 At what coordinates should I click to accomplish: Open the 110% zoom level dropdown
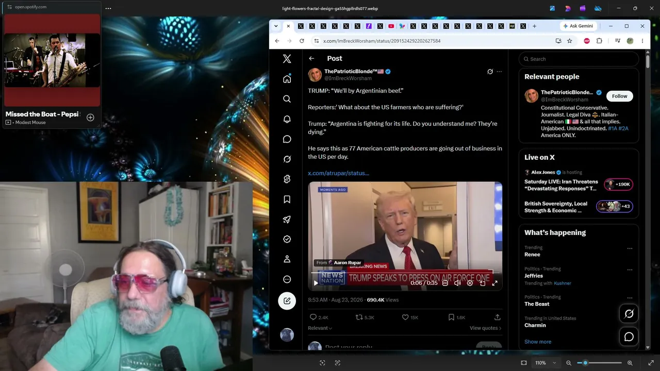[546, 363]
